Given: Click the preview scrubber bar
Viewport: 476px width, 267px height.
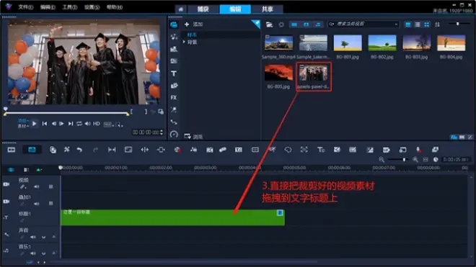Looking at the screenshot, I should [66, 114].
